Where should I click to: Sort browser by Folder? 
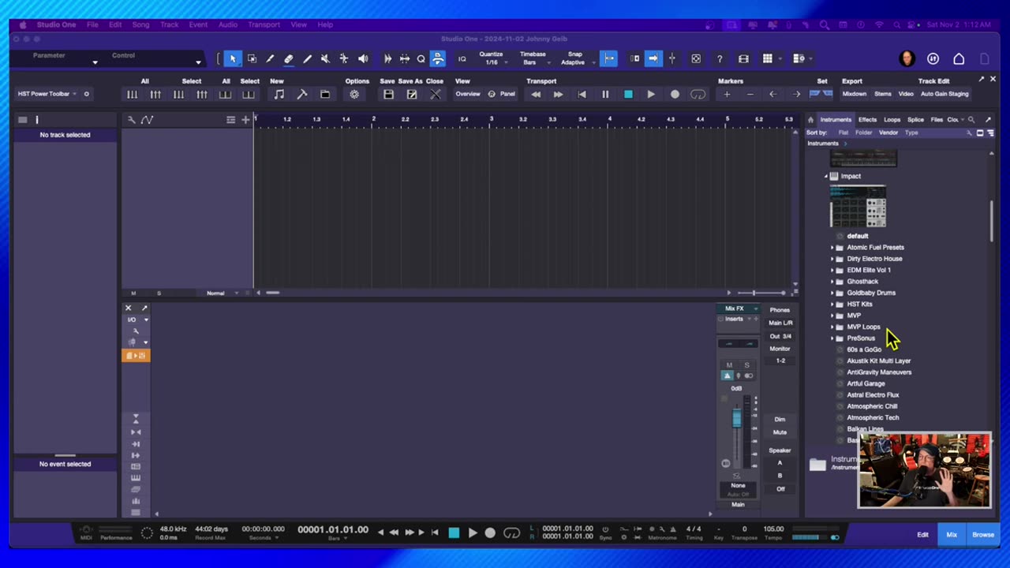pos(863,133)
